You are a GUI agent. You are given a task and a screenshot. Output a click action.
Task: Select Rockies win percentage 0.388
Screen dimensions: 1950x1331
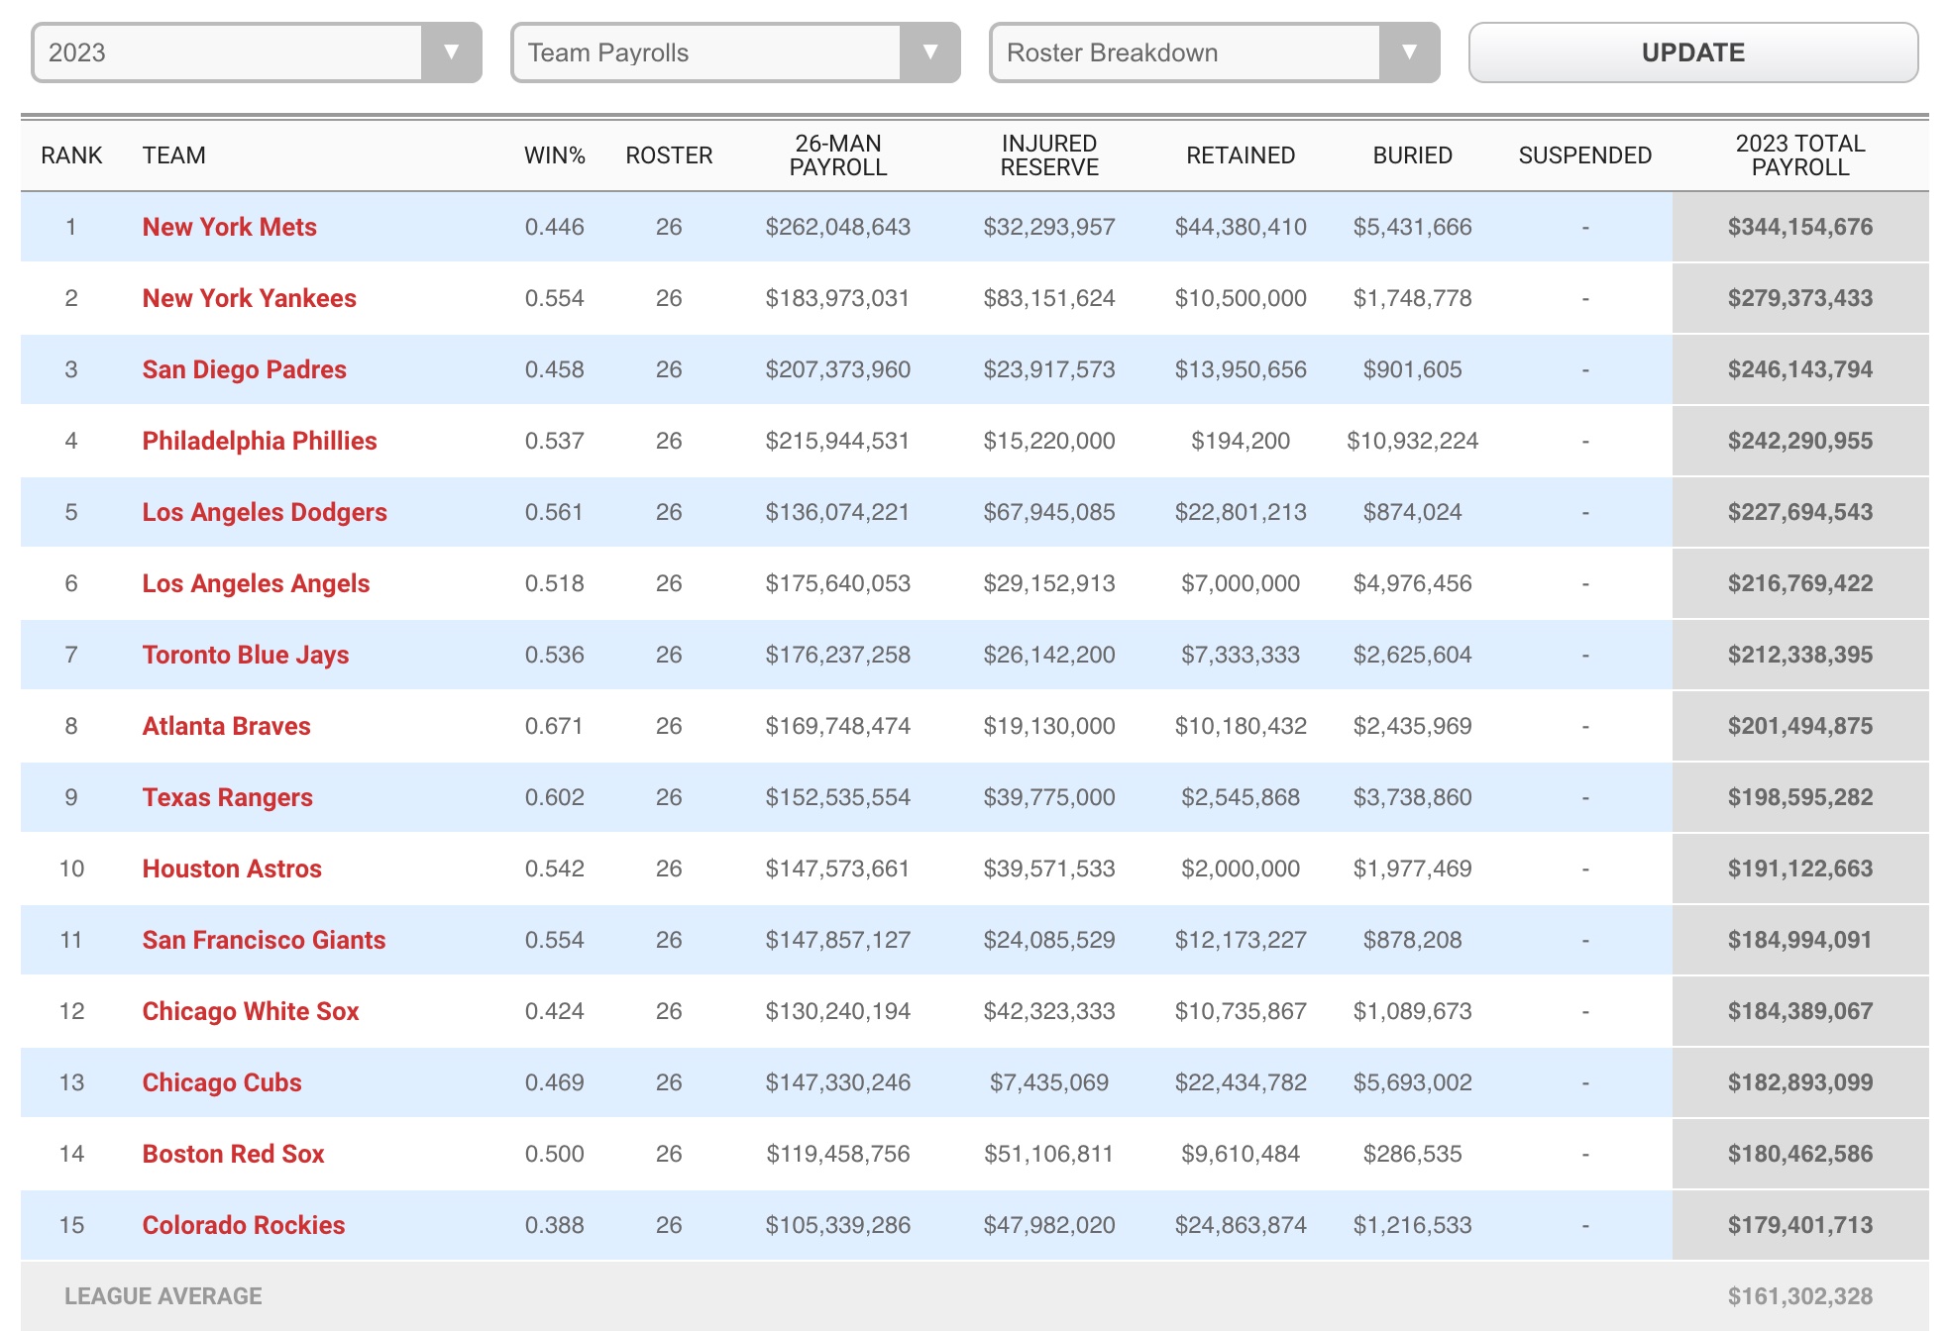click(x=555, y=1225)
